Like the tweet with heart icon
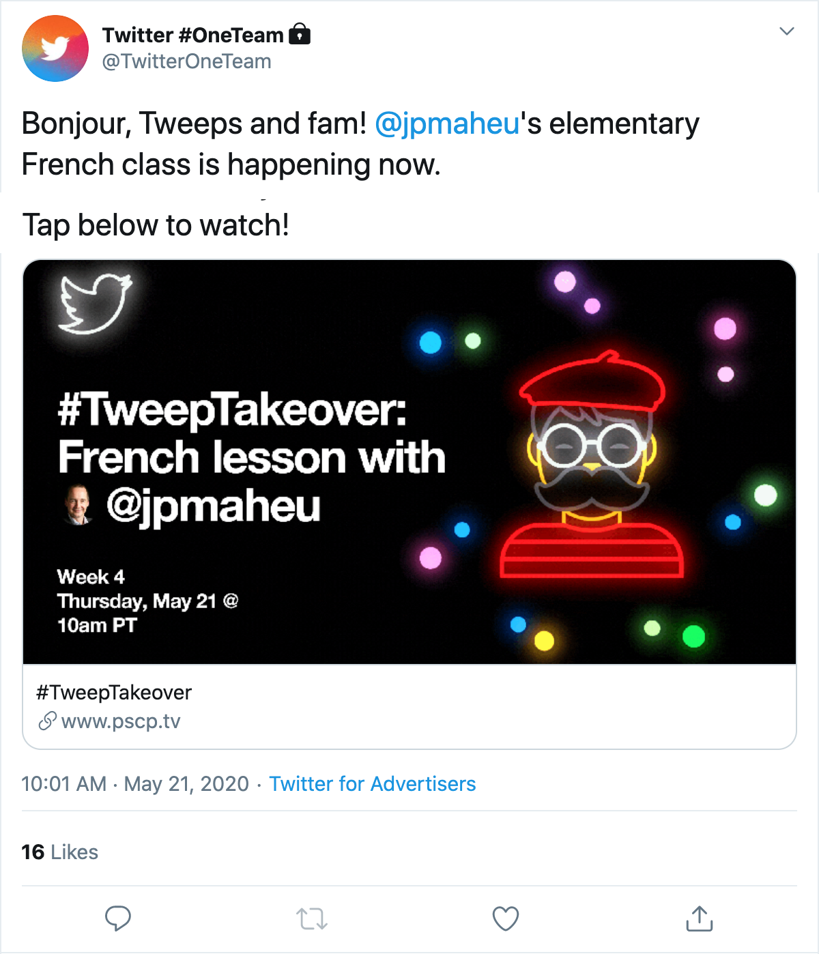Image resolution: width=819 pixels, height=954 pixels. pyautogui.click(x=506, y=919)
